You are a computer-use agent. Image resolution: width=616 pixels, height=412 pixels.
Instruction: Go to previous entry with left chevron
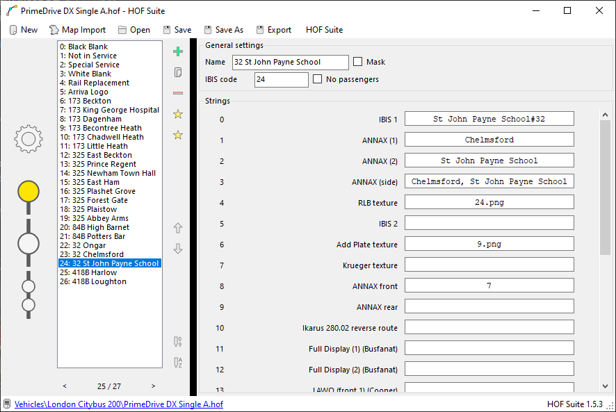pyautogui.click(x=65, y=386)
